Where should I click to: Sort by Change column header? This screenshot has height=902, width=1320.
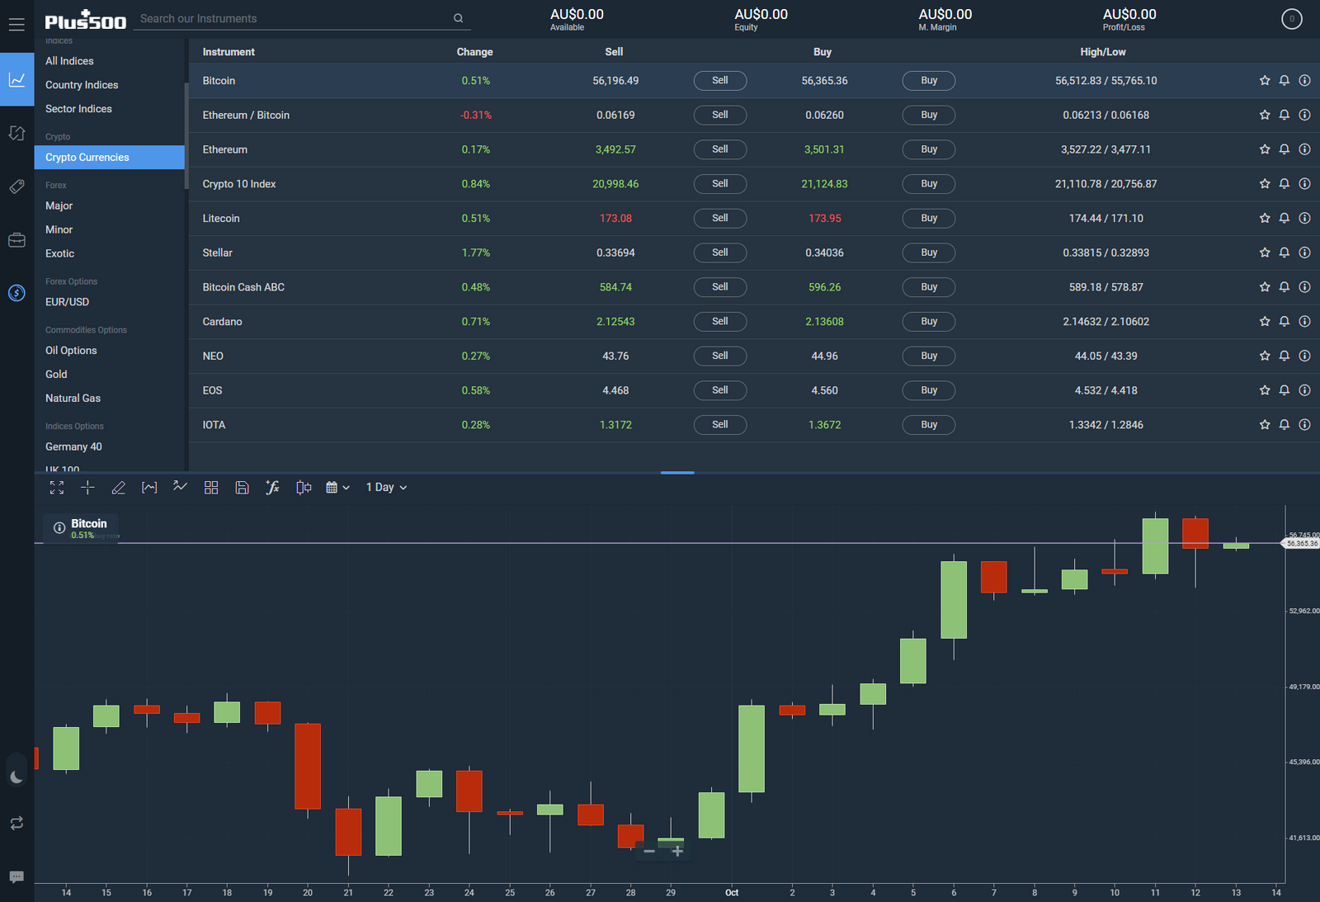[x=474, y=52]
